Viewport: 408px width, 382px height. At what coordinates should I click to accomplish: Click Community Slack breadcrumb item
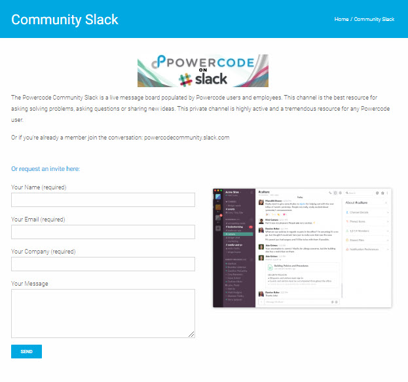374,19
